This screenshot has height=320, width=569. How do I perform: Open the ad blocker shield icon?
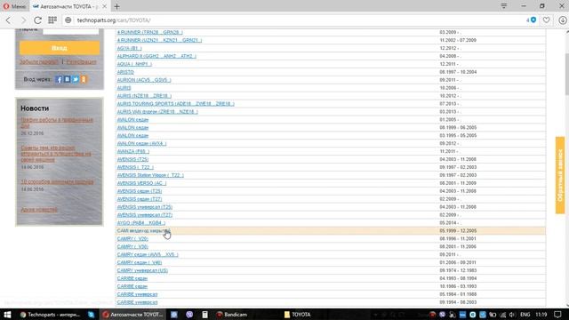pyautogui.click(x=533, y=20)
